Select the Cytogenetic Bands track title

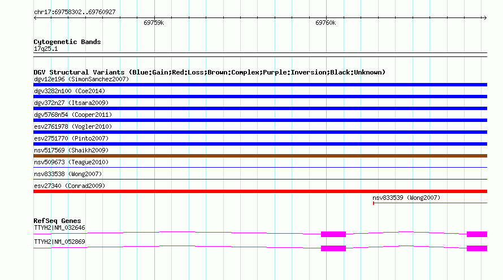[x=67, y=42]
